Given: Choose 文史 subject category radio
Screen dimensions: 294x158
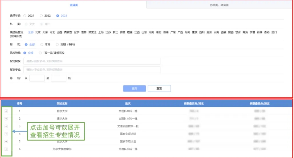Looking at the screenshot, I should [26, 24].
